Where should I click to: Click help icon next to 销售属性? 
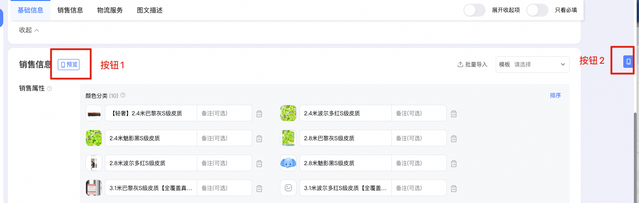(49, 89)
